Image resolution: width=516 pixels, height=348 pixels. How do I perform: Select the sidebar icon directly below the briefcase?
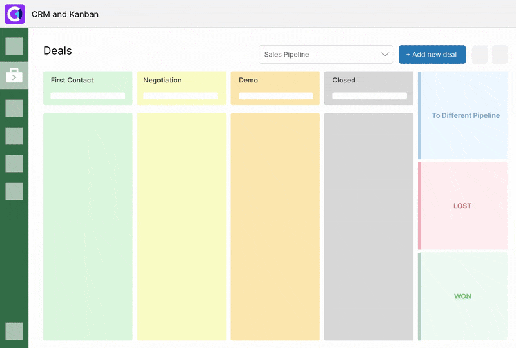click(x=14, y=108)
